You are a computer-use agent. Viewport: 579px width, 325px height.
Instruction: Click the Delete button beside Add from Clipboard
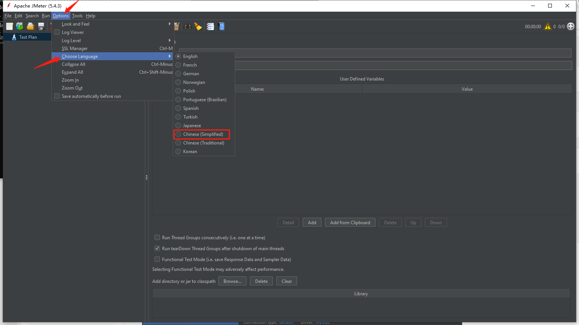click(x=390, y=223)
